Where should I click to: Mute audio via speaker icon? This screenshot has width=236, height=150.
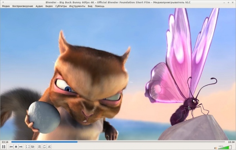pos(215,148)
